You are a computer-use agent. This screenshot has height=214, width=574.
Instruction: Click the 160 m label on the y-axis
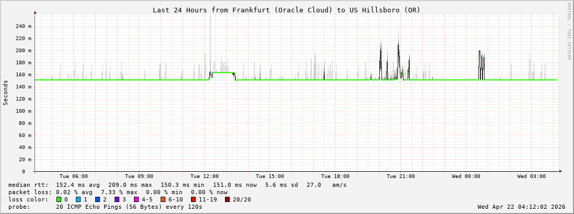pyautogui.click(x=24, y=75)
